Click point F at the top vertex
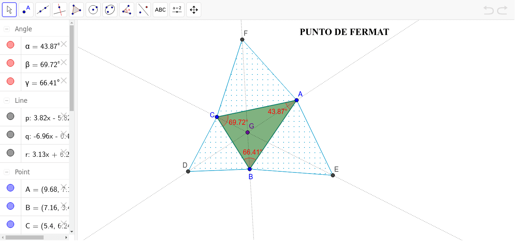Image resolution: width=515 pixels, height=241 pixels. (242, 39)
